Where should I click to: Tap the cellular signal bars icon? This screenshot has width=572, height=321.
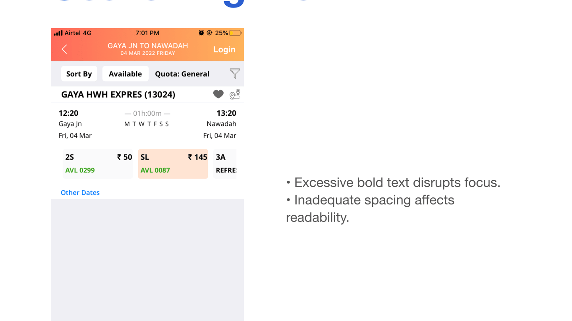[58, 33]
